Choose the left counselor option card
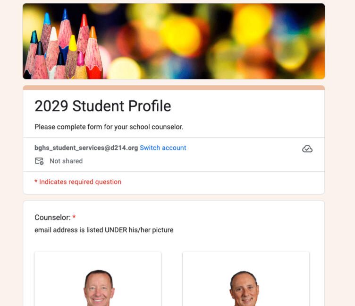Screen dimensions: 355x306 pyautogui.click(x=57, y=265)
